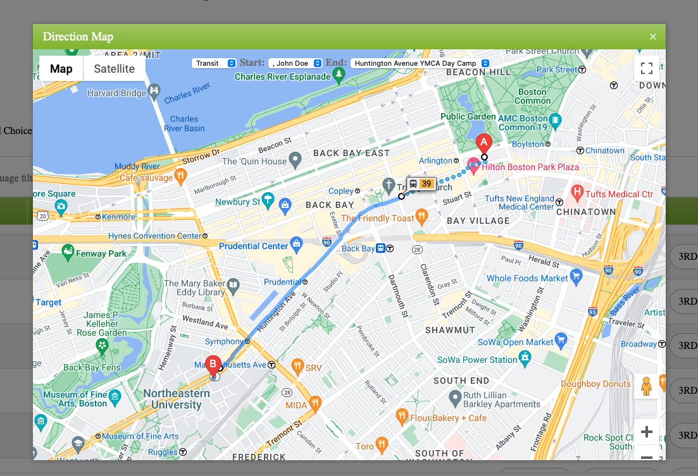Image resolution: width=698 pixels, height=476 pixels.
Task: Click the Boston Common label
Action: (x=532, y=96)
